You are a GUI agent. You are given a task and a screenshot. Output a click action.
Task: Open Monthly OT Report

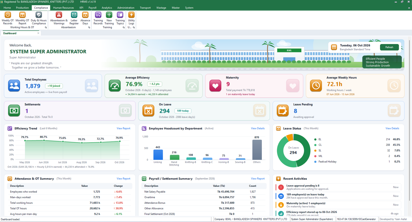(22, 18)
